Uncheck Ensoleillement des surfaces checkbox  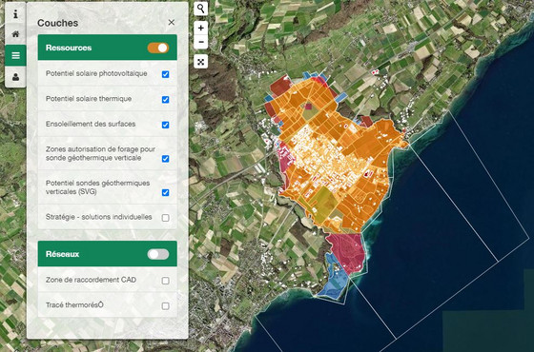click(166, 125)
